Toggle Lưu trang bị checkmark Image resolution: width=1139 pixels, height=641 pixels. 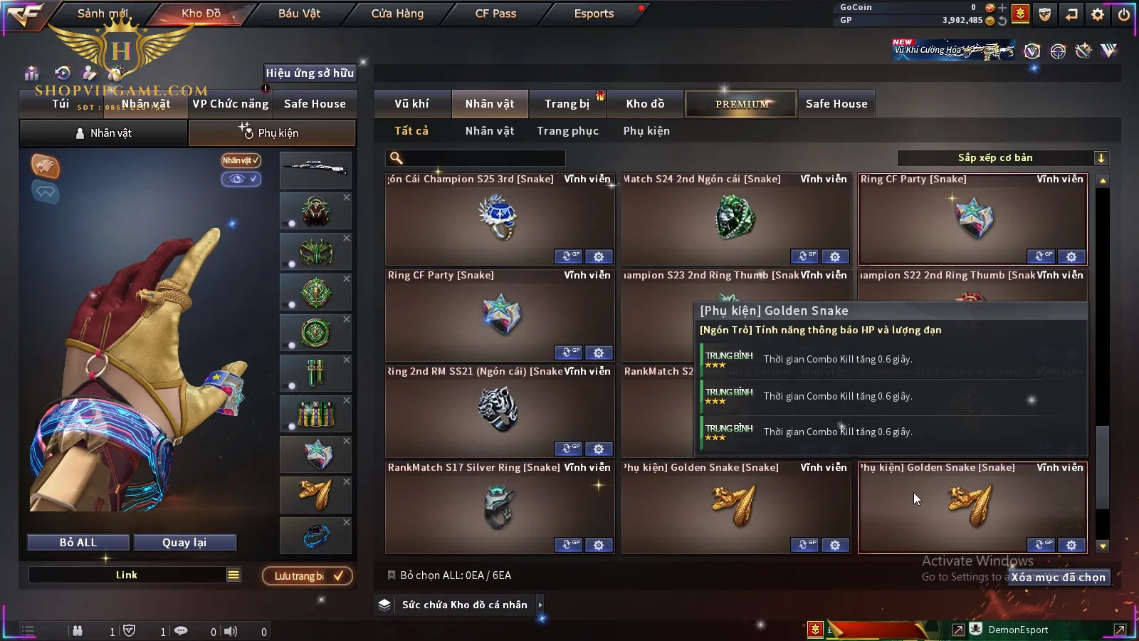tap(339, 575)
